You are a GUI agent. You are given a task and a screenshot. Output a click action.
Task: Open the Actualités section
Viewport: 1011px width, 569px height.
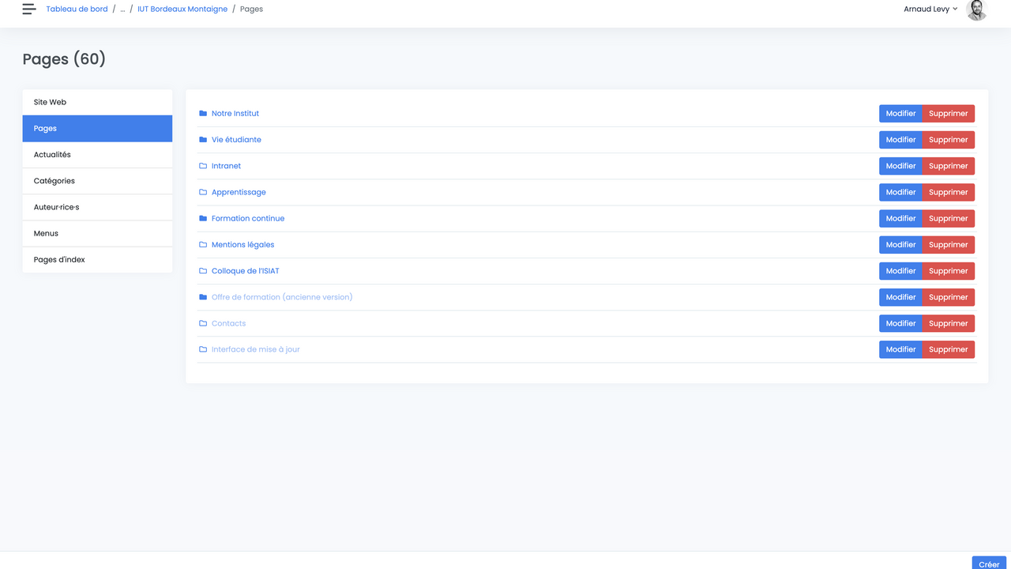pyautogui.click(x=52, y=154)
